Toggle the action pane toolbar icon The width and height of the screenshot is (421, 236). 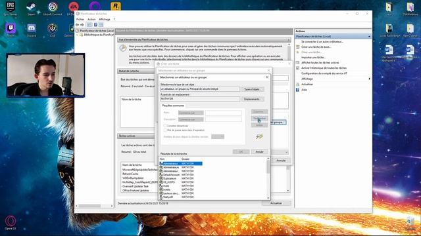pyautogui.click(x=101, y=25)
